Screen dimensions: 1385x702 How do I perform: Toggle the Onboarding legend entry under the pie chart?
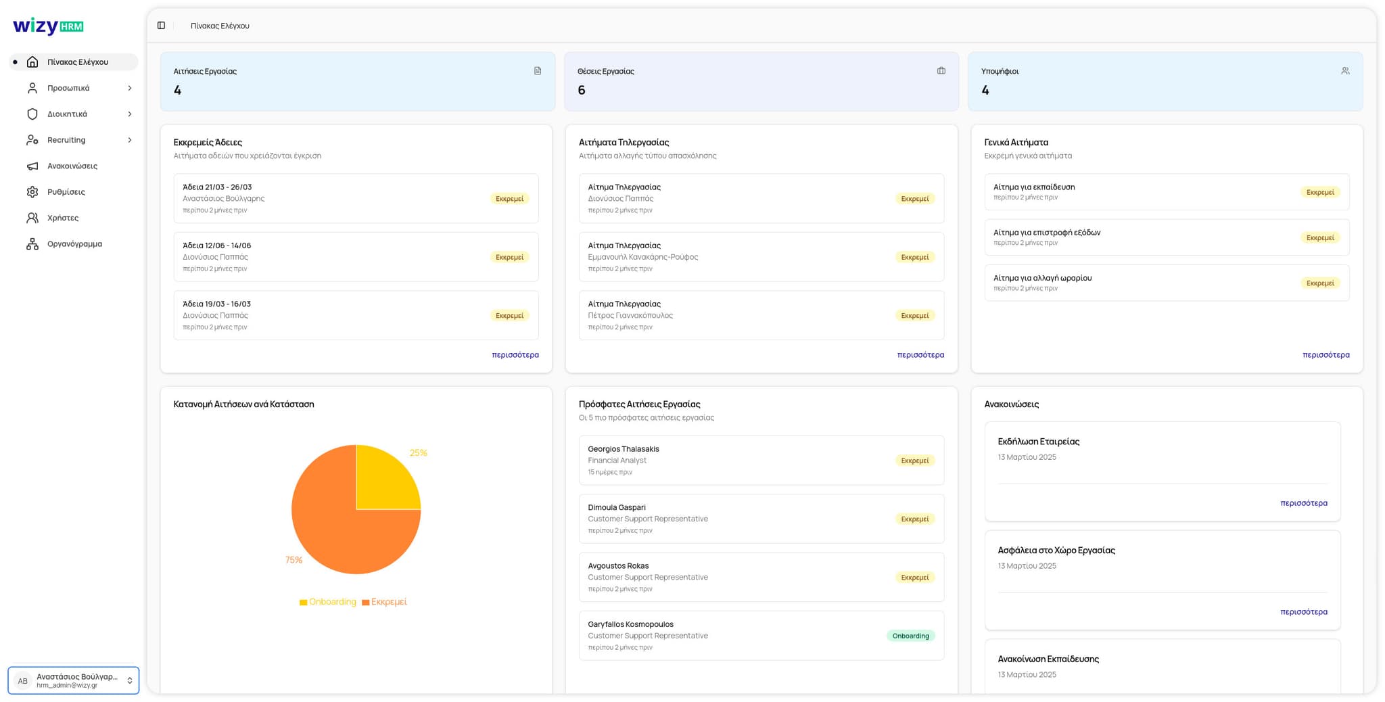(327, 601)
